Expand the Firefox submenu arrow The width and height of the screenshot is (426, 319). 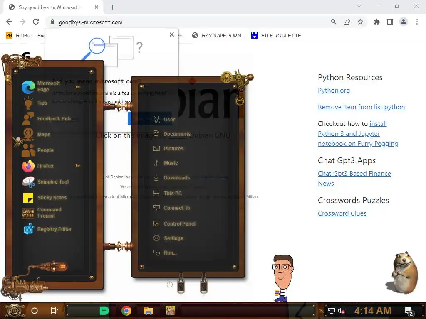(78, 166)
